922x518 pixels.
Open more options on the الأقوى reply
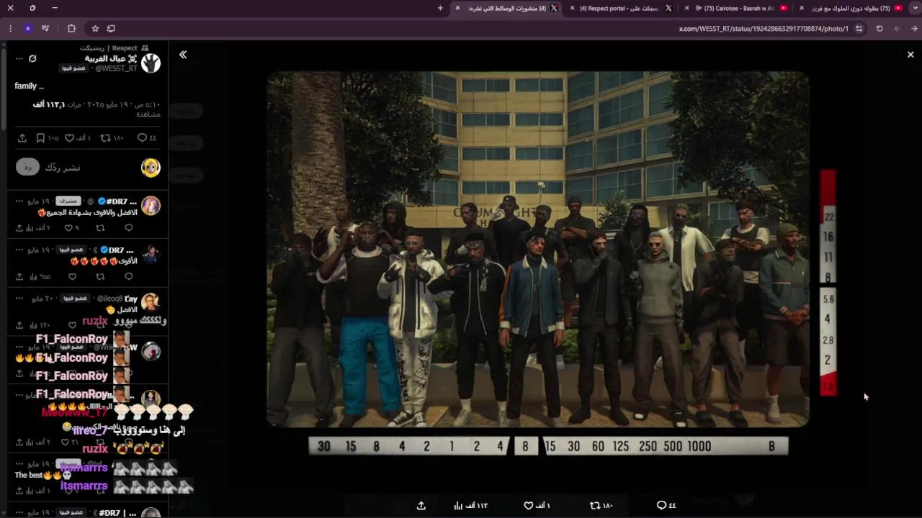19,250
